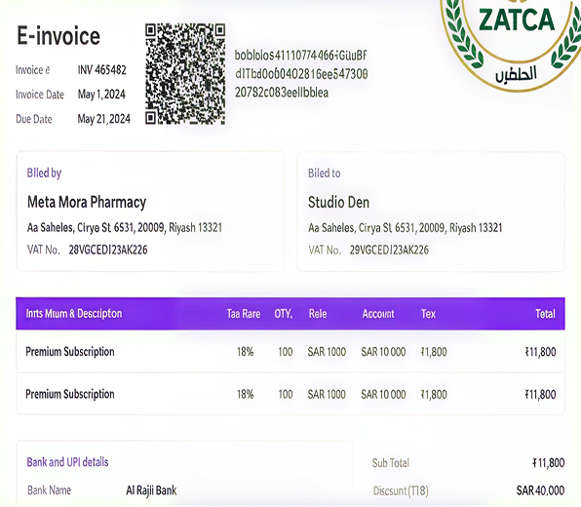Click the Taa Rare column header

click(244, 314)
